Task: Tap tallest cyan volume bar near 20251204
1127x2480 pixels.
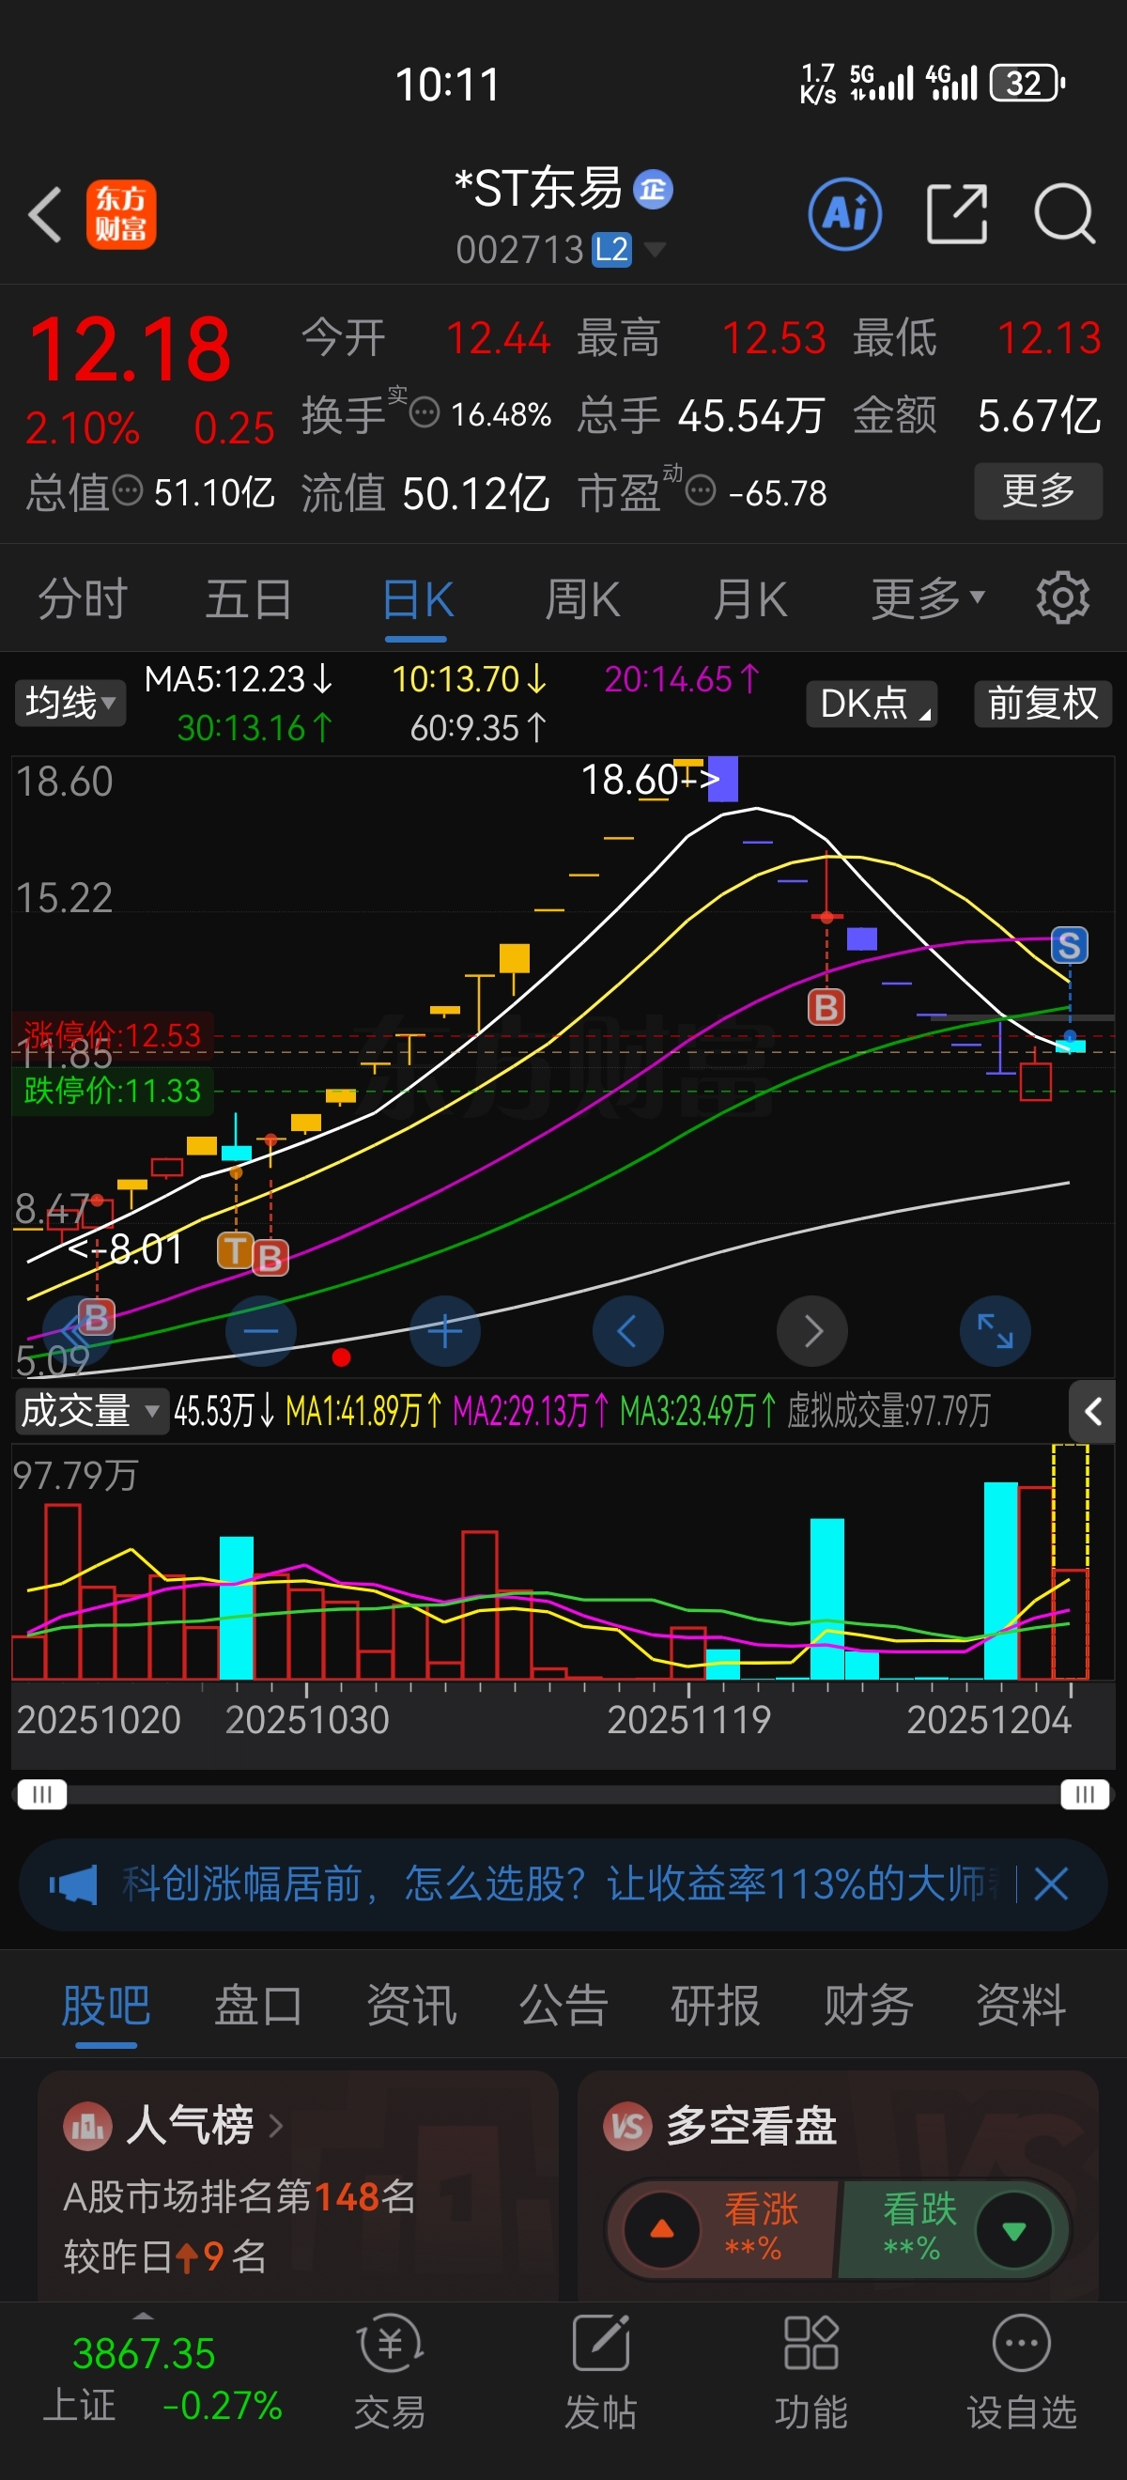Action: click(1000, 1580)
